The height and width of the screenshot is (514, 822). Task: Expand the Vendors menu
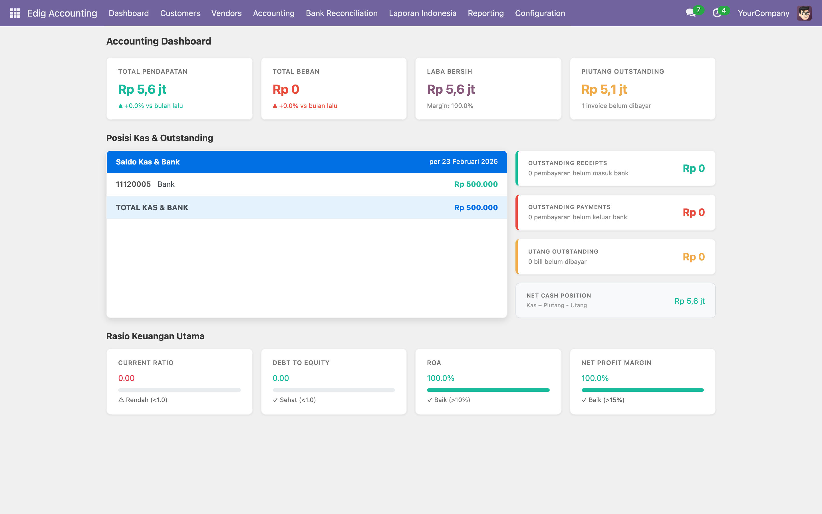click(x=226, y=13)
